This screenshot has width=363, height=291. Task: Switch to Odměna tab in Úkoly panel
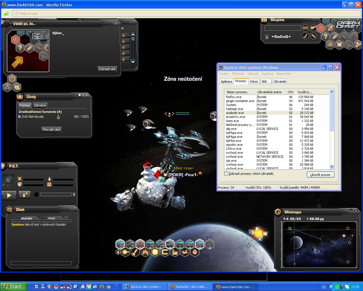[40, 105]
